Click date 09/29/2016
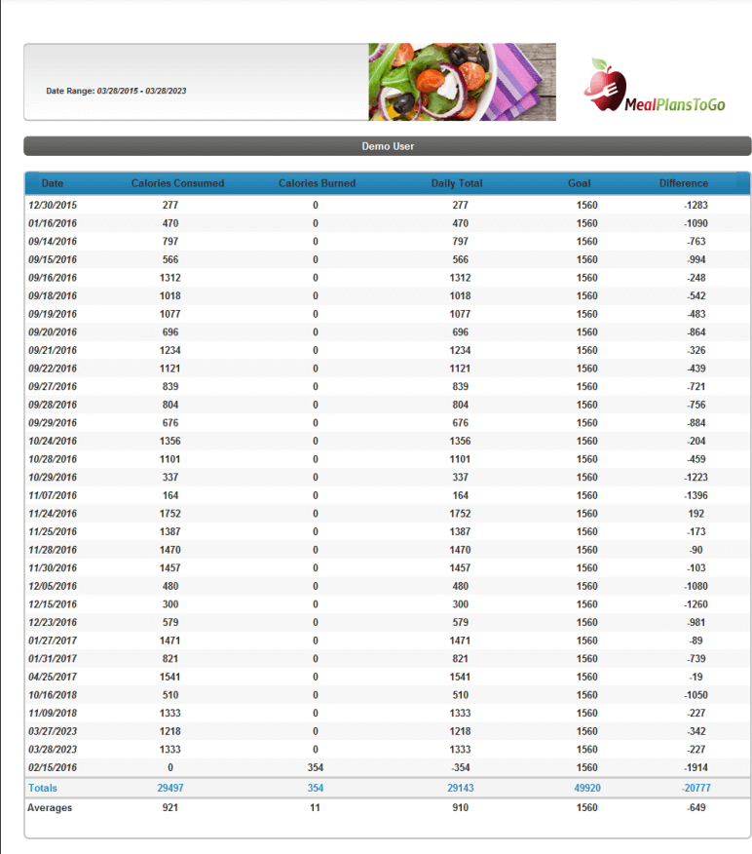 (x=53, y=423)
